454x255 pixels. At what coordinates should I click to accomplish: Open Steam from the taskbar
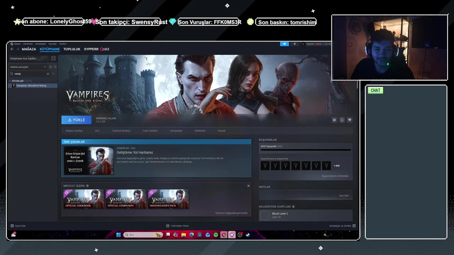coord(248,235)
